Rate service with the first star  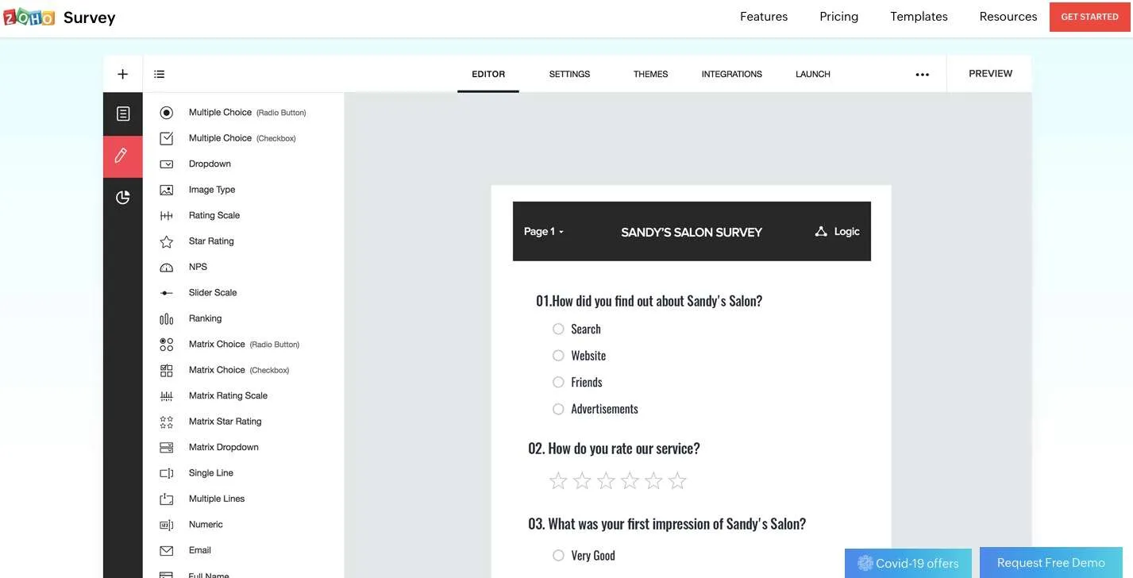click(558, 480)
